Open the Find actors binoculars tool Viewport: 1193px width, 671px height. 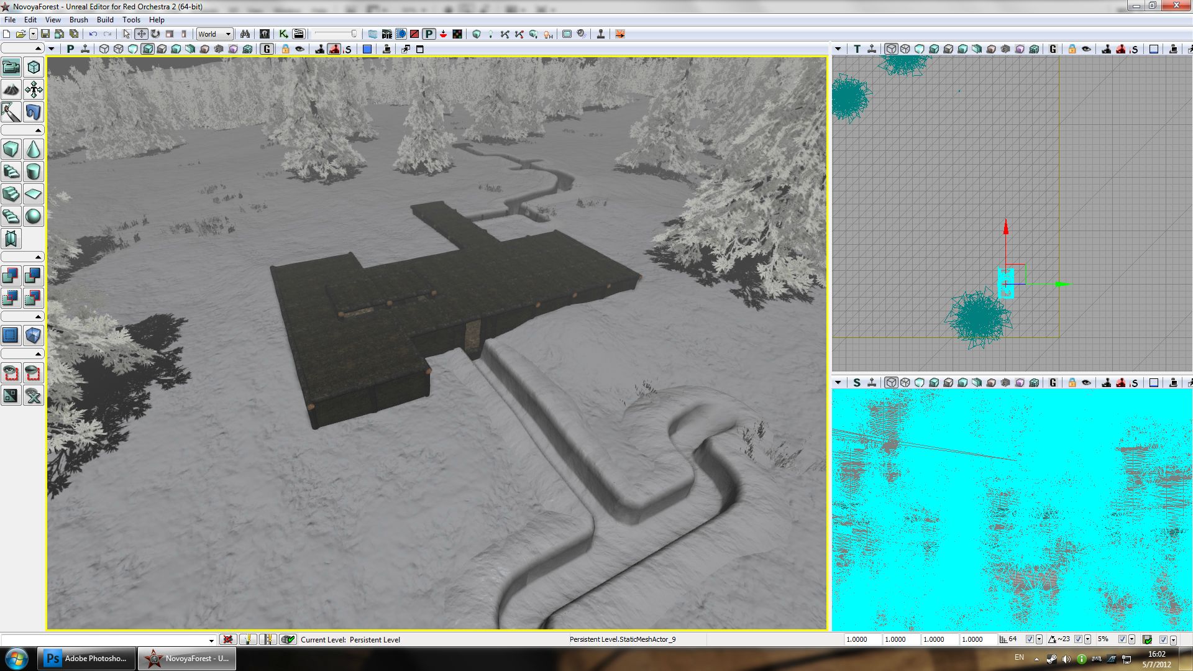point(245,34)
